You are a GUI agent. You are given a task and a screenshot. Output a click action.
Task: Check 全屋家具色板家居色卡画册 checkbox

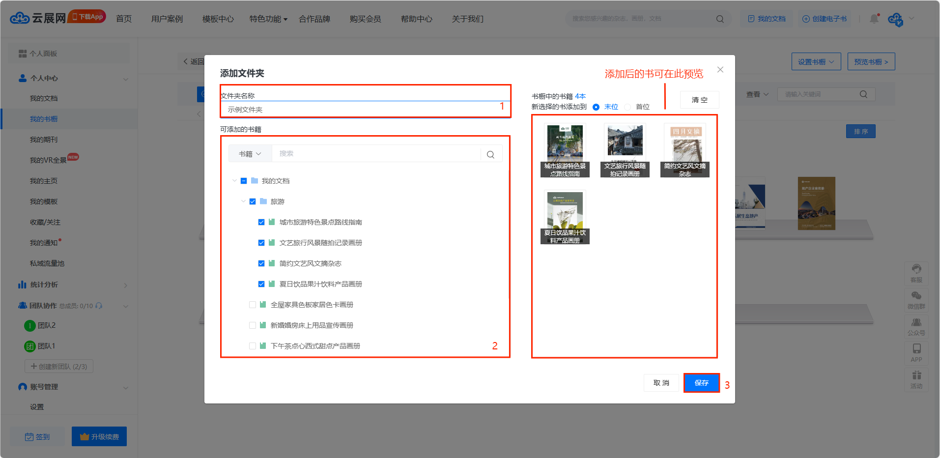[x=253, y=305]
